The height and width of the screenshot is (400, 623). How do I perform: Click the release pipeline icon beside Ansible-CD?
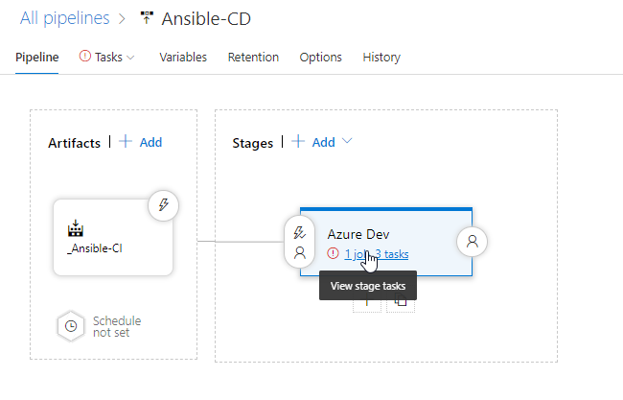[x=147, y=18]
